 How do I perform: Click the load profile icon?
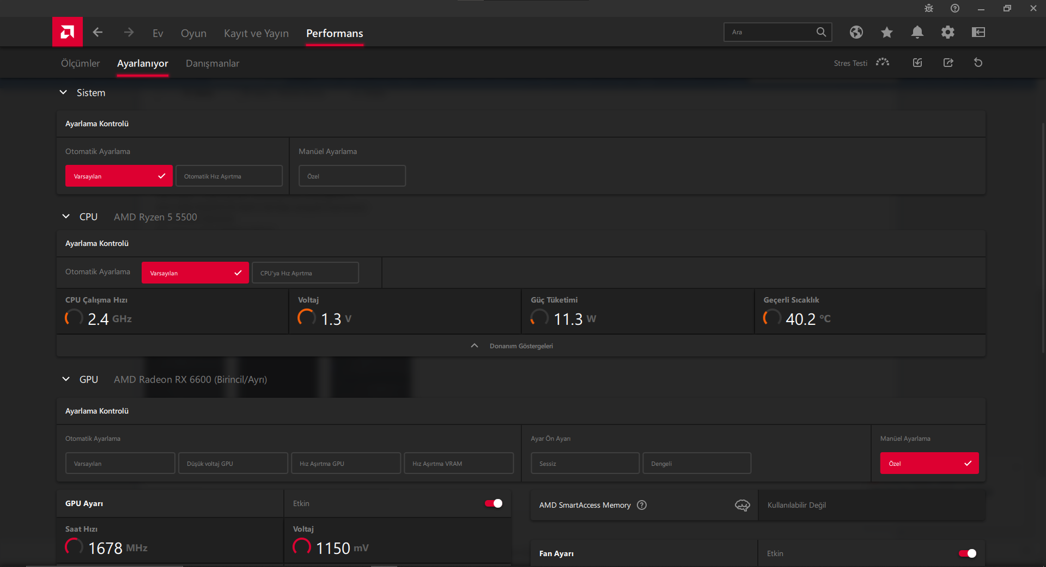pyautogui.click(x=917, y=63)
